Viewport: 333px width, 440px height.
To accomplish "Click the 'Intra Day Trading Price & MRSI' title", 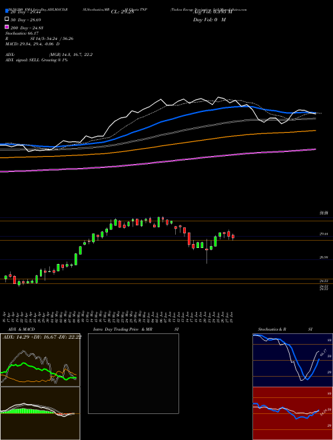I will [136, 329].
